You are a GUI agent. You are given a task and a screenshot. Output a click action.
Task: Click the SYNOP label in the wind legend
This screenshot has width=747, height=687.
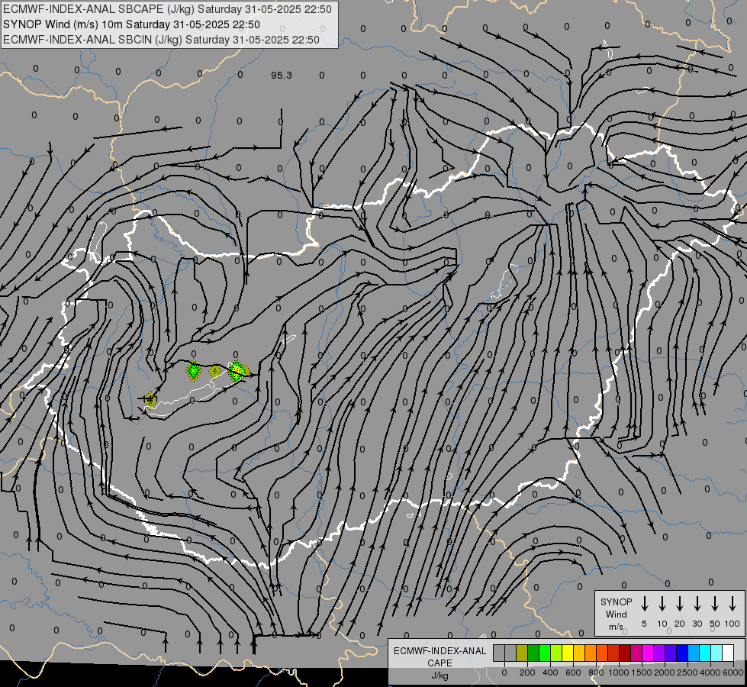click(x=616, y=602)
